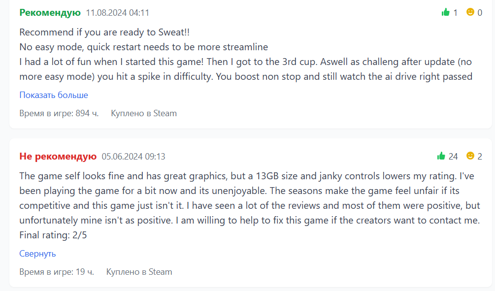Click 'Время в игре: 19 ч.' text
The width and height of the screenshot is (495, 291).
click(57, 272)
